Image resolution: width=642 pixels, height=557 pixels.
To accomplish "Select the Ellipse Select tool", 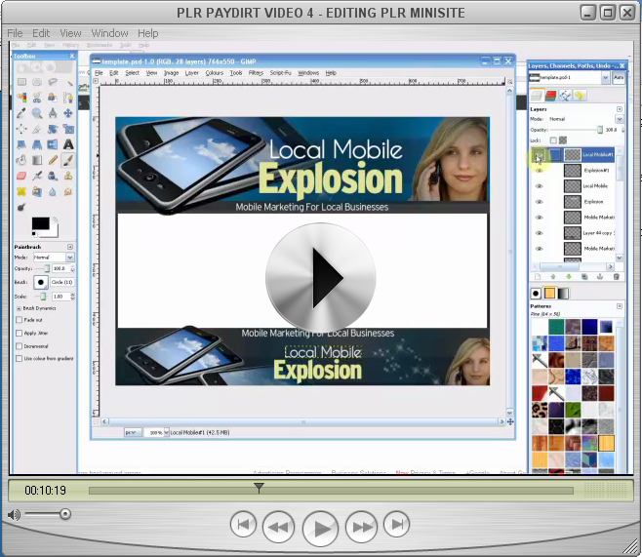I will click(37, 82).
